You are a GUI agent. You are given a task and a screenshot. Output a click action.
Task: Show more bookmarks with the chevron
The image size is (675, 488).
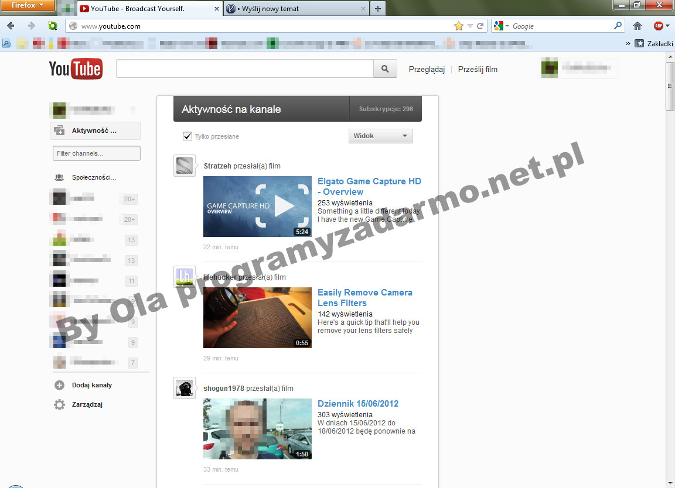coord(628,43)
